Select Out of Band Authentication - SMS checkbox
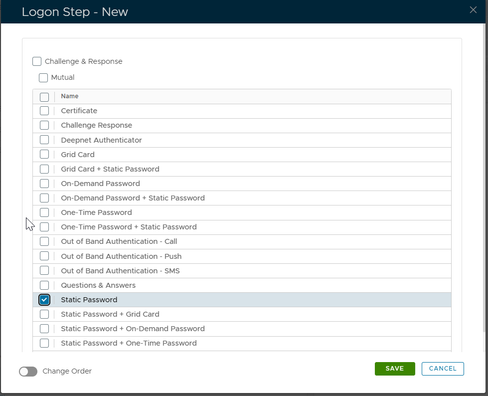 pyautogui.click(x=44, y=271)
